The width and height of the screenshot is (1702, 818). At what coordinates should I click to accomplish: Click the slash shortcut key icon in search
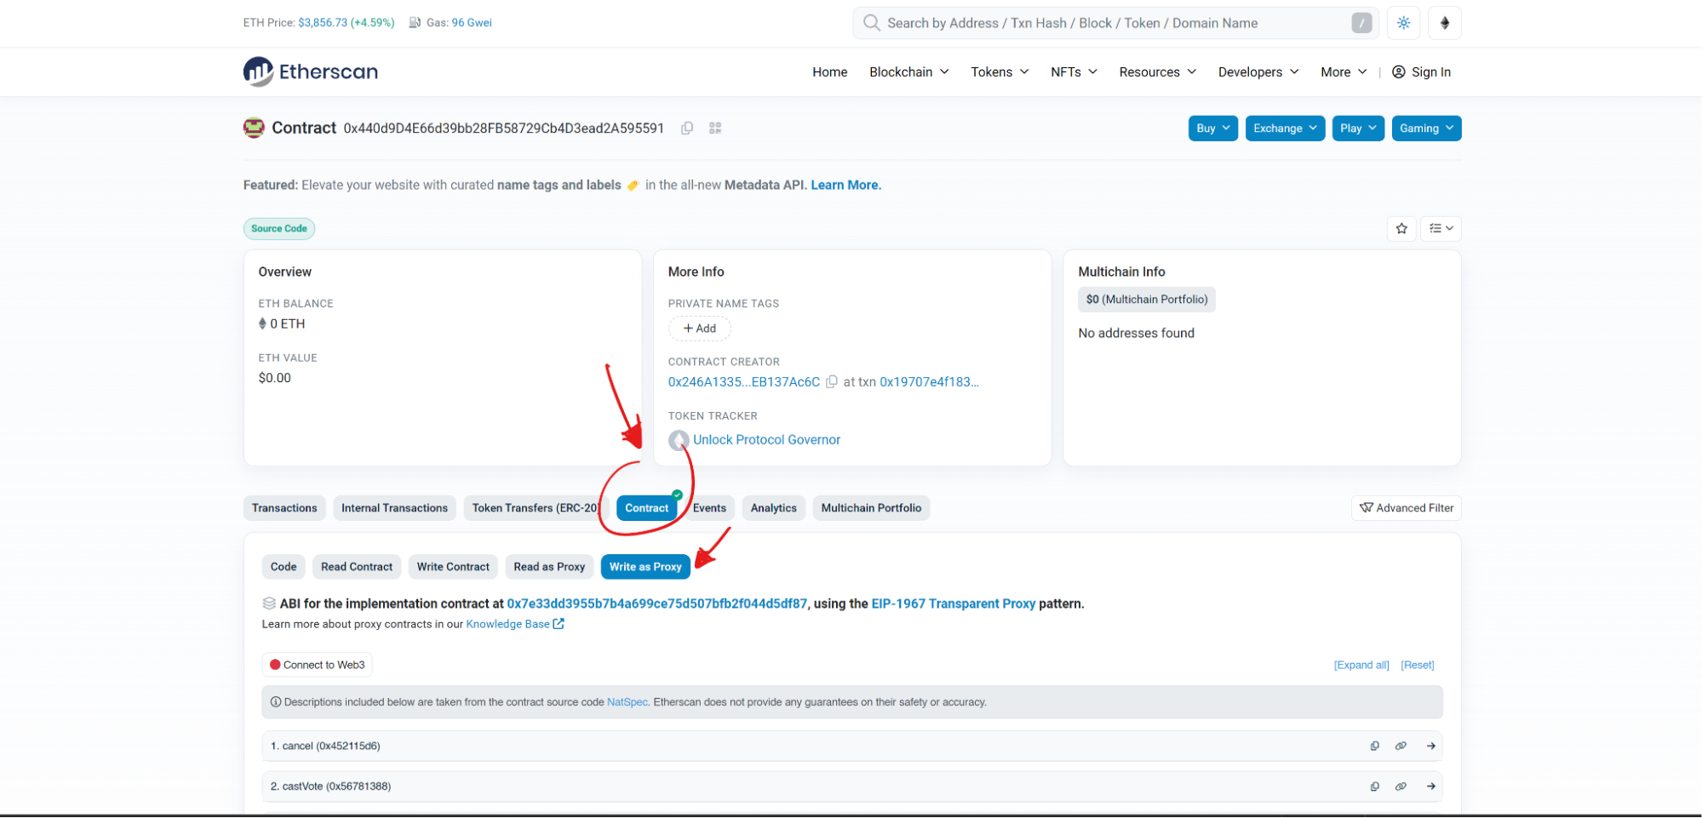tap(1361, 23)
